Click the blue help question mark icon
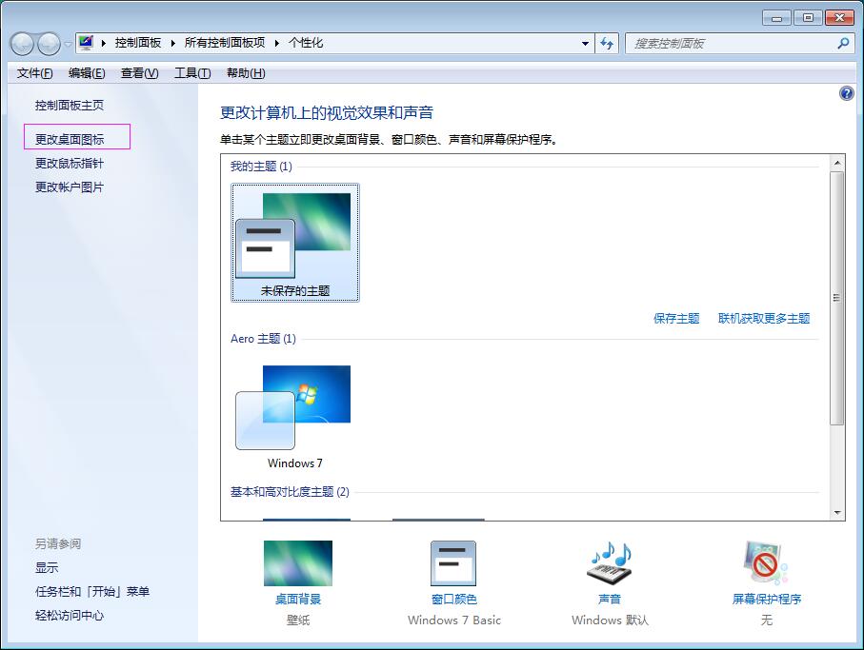The height and width of the screenshot is (650, 864). pyautogui.click(x=847, y=93)
